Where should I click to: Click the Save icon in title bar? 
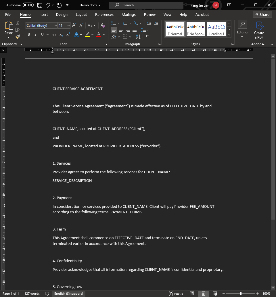pyautogui.click(x=40, y=5)
